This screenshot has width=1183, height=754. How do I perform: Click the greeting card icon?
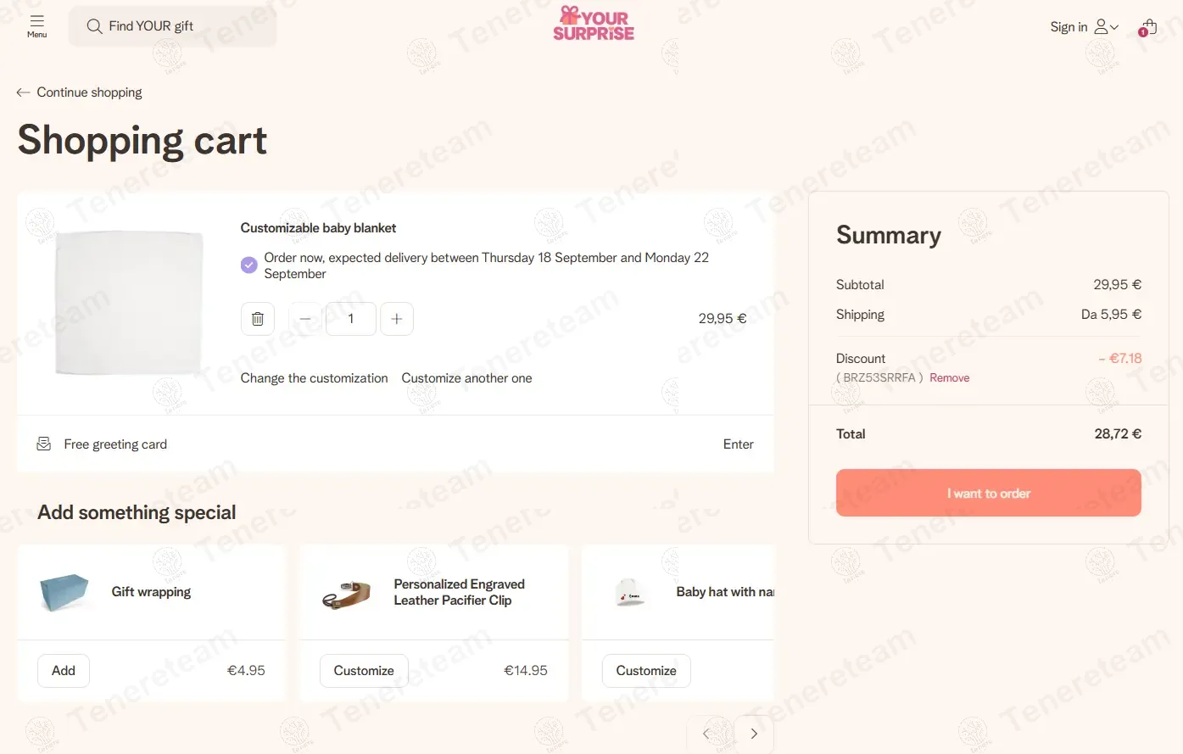point(44,444)
